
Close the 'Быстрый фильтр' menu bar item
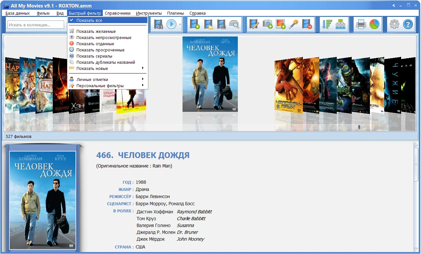[x=85, y=13]
